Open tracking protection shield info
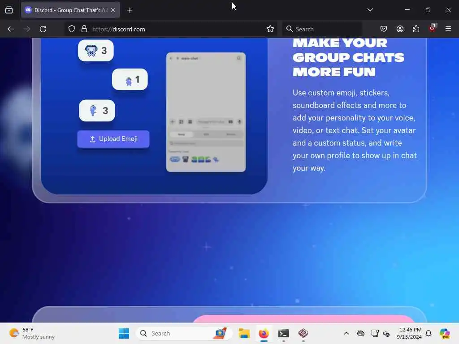This screenshot has height=344, width=459. pyautogui.click(x=72, y=29)
